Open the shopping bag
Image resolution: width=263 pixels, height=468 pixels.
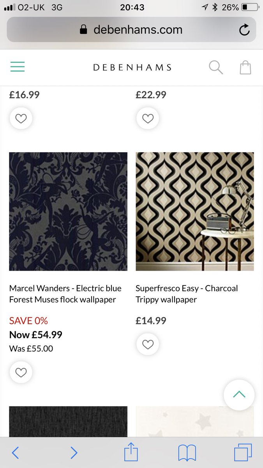pos(245,67)
